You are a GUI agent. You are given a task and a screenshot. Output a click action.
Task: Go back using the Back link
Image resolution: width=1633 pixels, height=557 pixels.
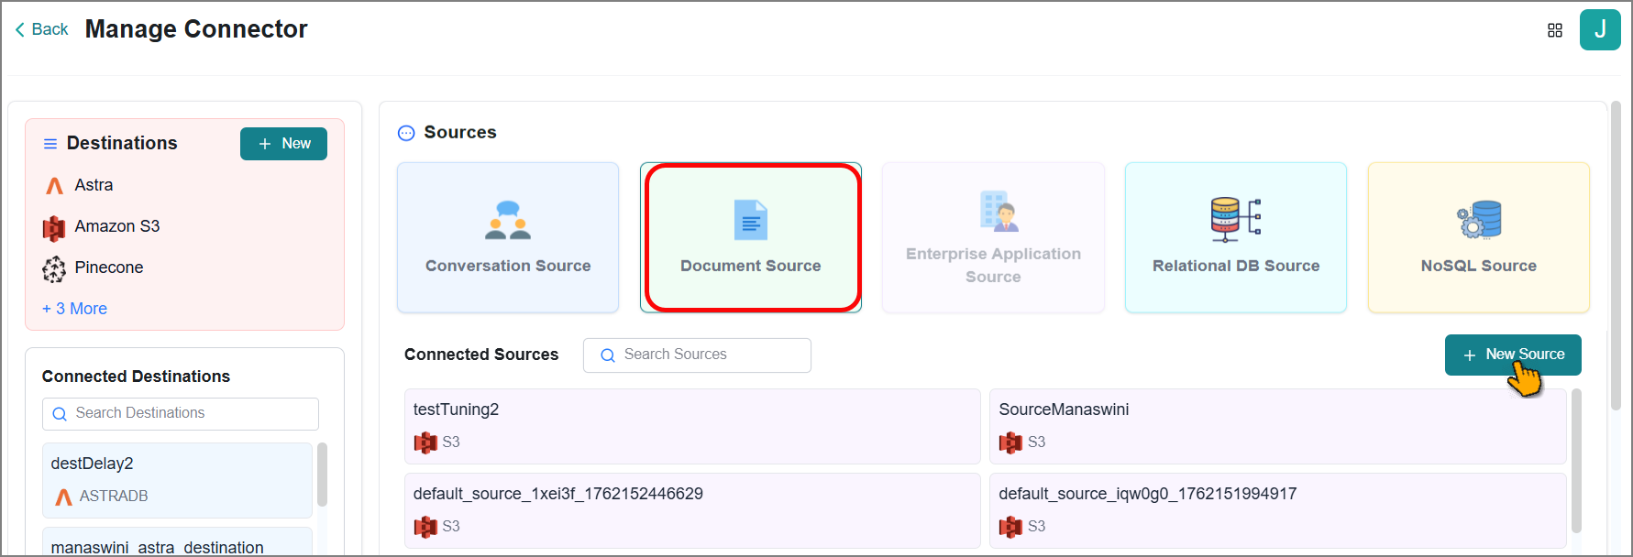pos(41,29)
